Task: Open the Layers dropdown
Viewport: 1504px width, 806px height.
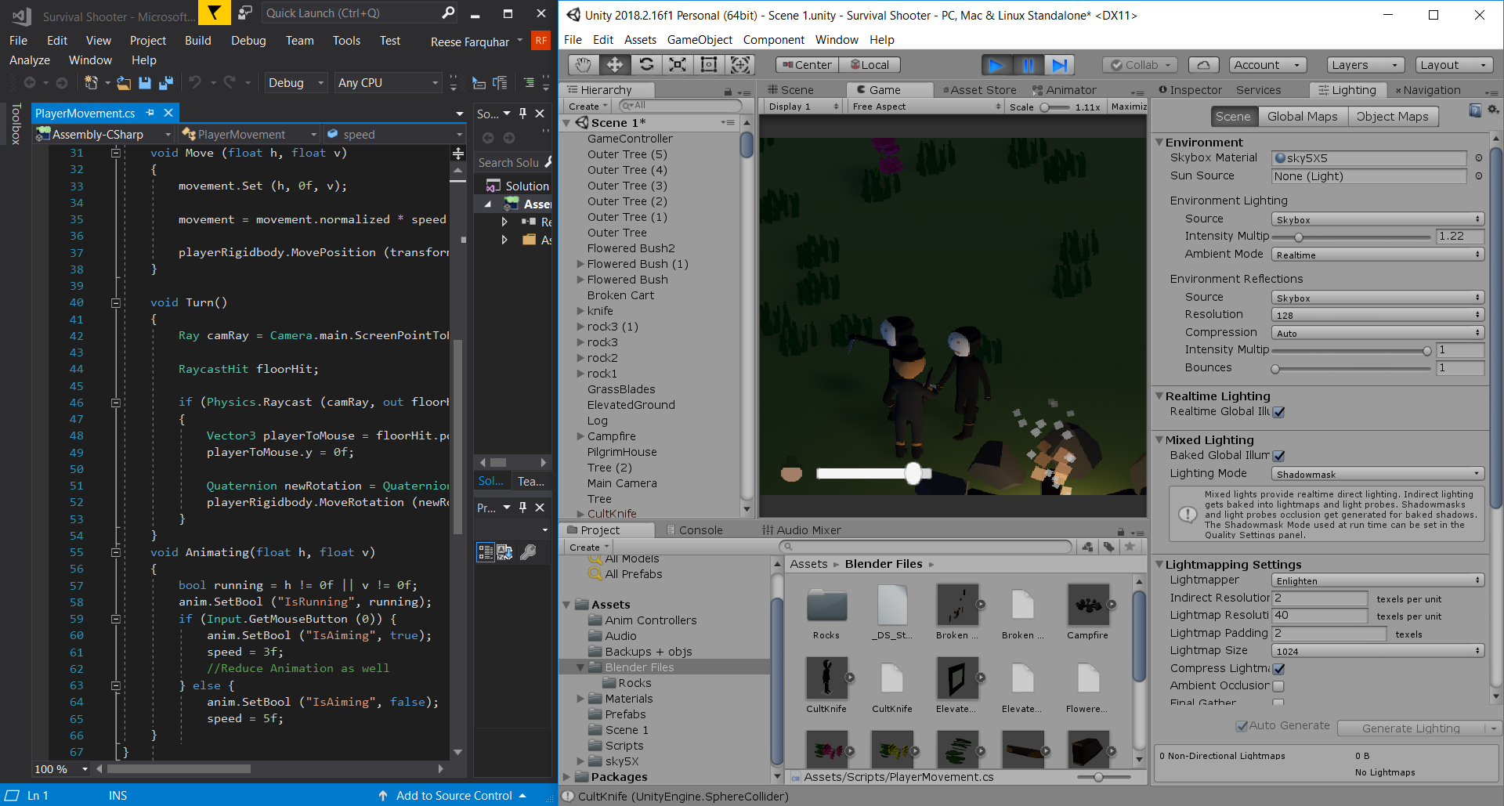Action: pyautogui.click(x=1365, y=65)
